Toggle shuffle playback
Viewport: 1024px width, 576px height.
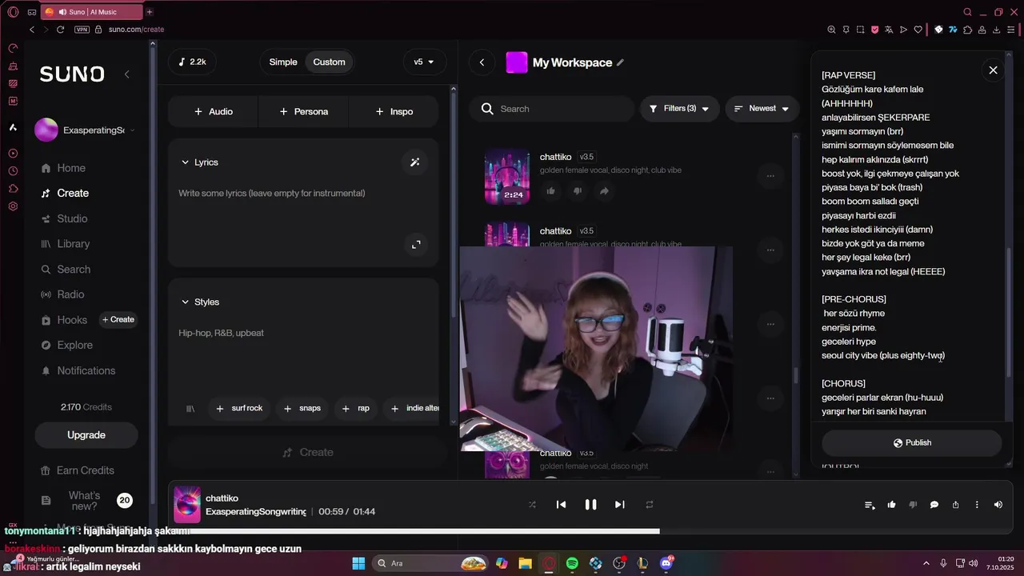click(532, 505)
